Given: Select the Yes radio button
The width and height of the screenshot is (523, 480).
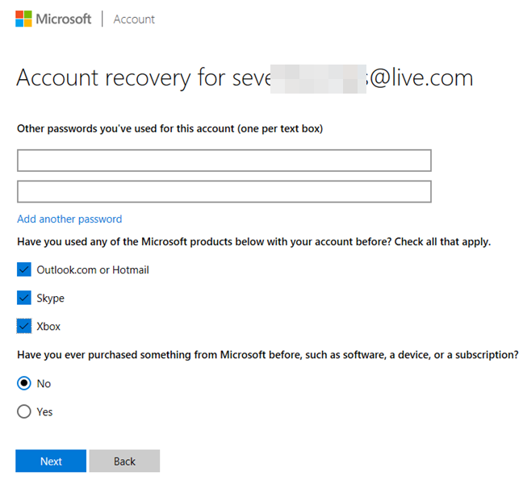Looking at the screenshot, I should pos(24,411).
